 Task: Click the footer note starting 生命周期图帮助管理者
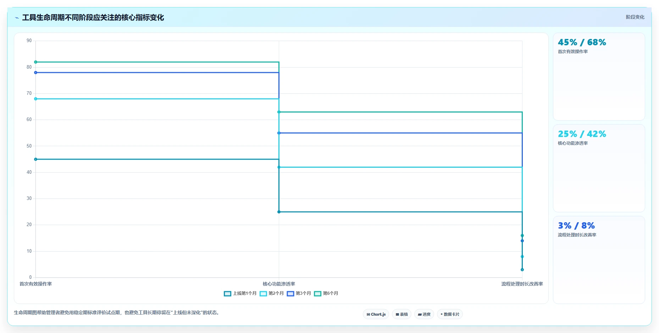tap(117, 313)
